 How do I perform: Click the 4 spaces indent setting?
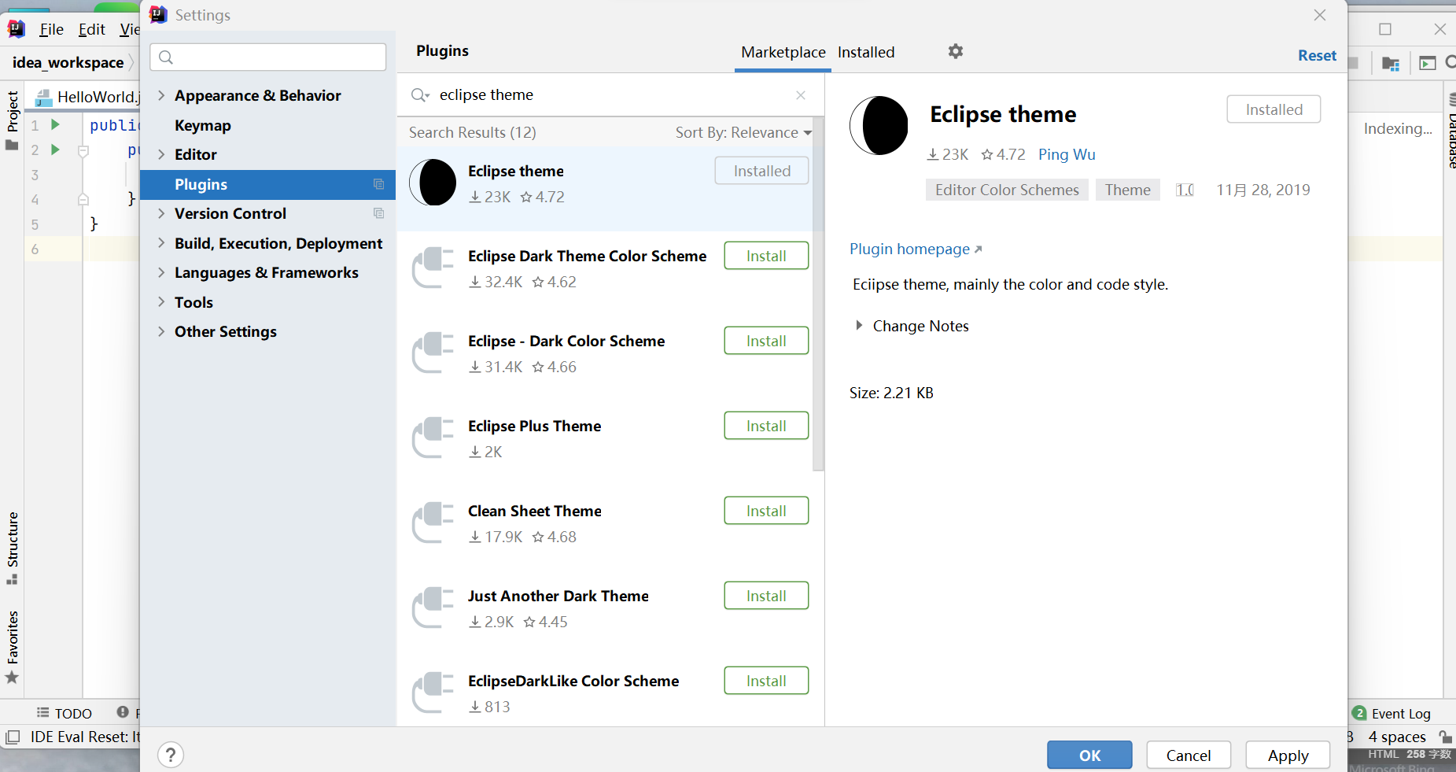click(1397, 737)
